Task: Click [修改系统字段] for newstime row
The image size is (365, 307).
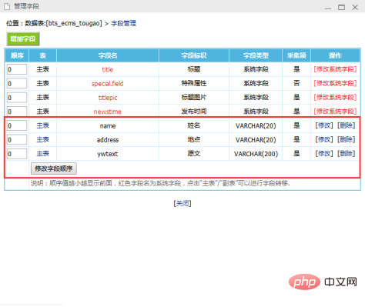Action: 335,112
